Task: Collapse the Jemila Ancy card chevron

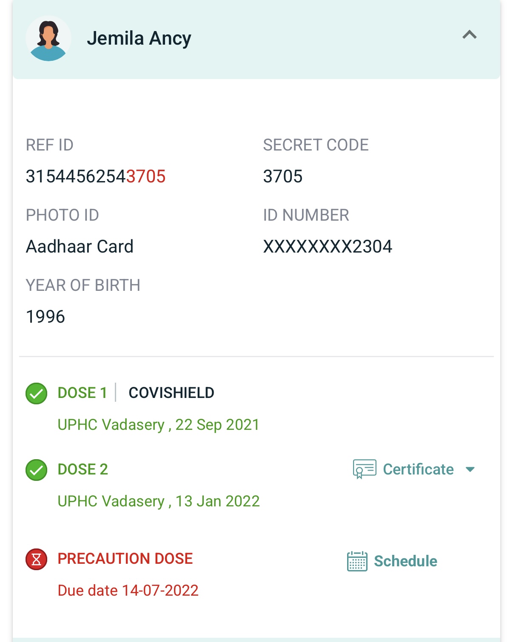Action: click(469, 35)
